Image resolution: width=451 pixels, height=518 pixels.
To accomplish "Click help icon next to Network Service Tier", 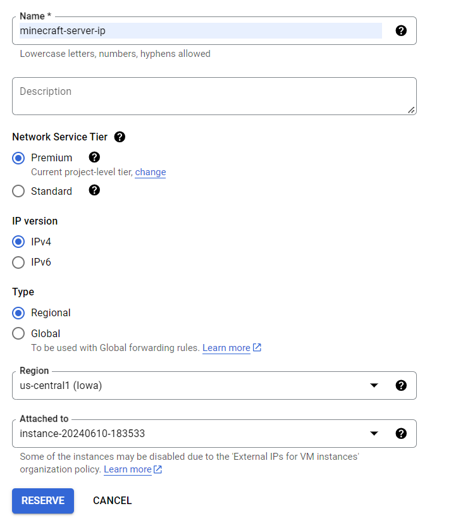I will point(120,137).
